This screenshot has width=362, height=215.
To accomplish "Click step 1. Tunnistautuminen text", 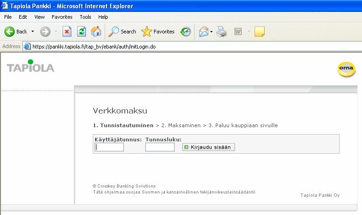I will [123, 125].
